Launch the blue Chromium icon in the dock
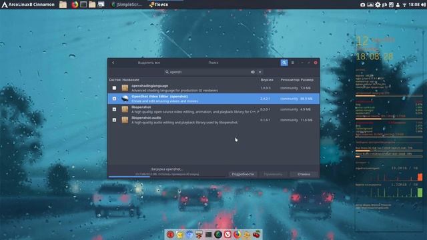Viewport: 427px width, 240px height. point(189,234)
